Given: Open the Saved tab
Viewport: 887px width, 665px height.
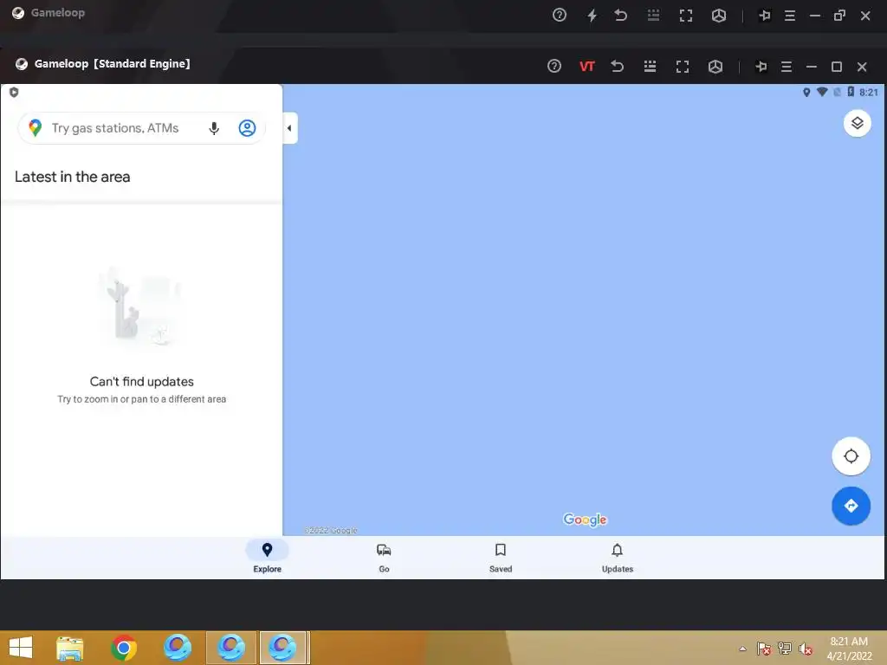Looking at the screenshot, I should (x=501, y=558).
